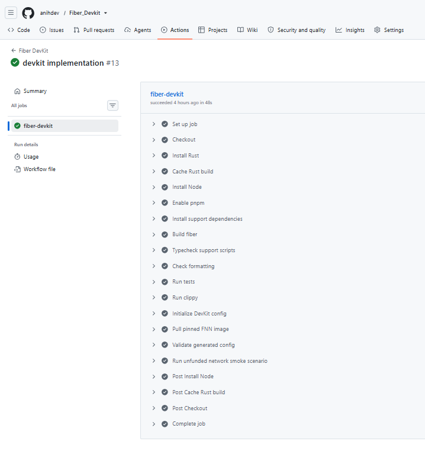Click the Enable pnpm status check icon

point(165,202)
